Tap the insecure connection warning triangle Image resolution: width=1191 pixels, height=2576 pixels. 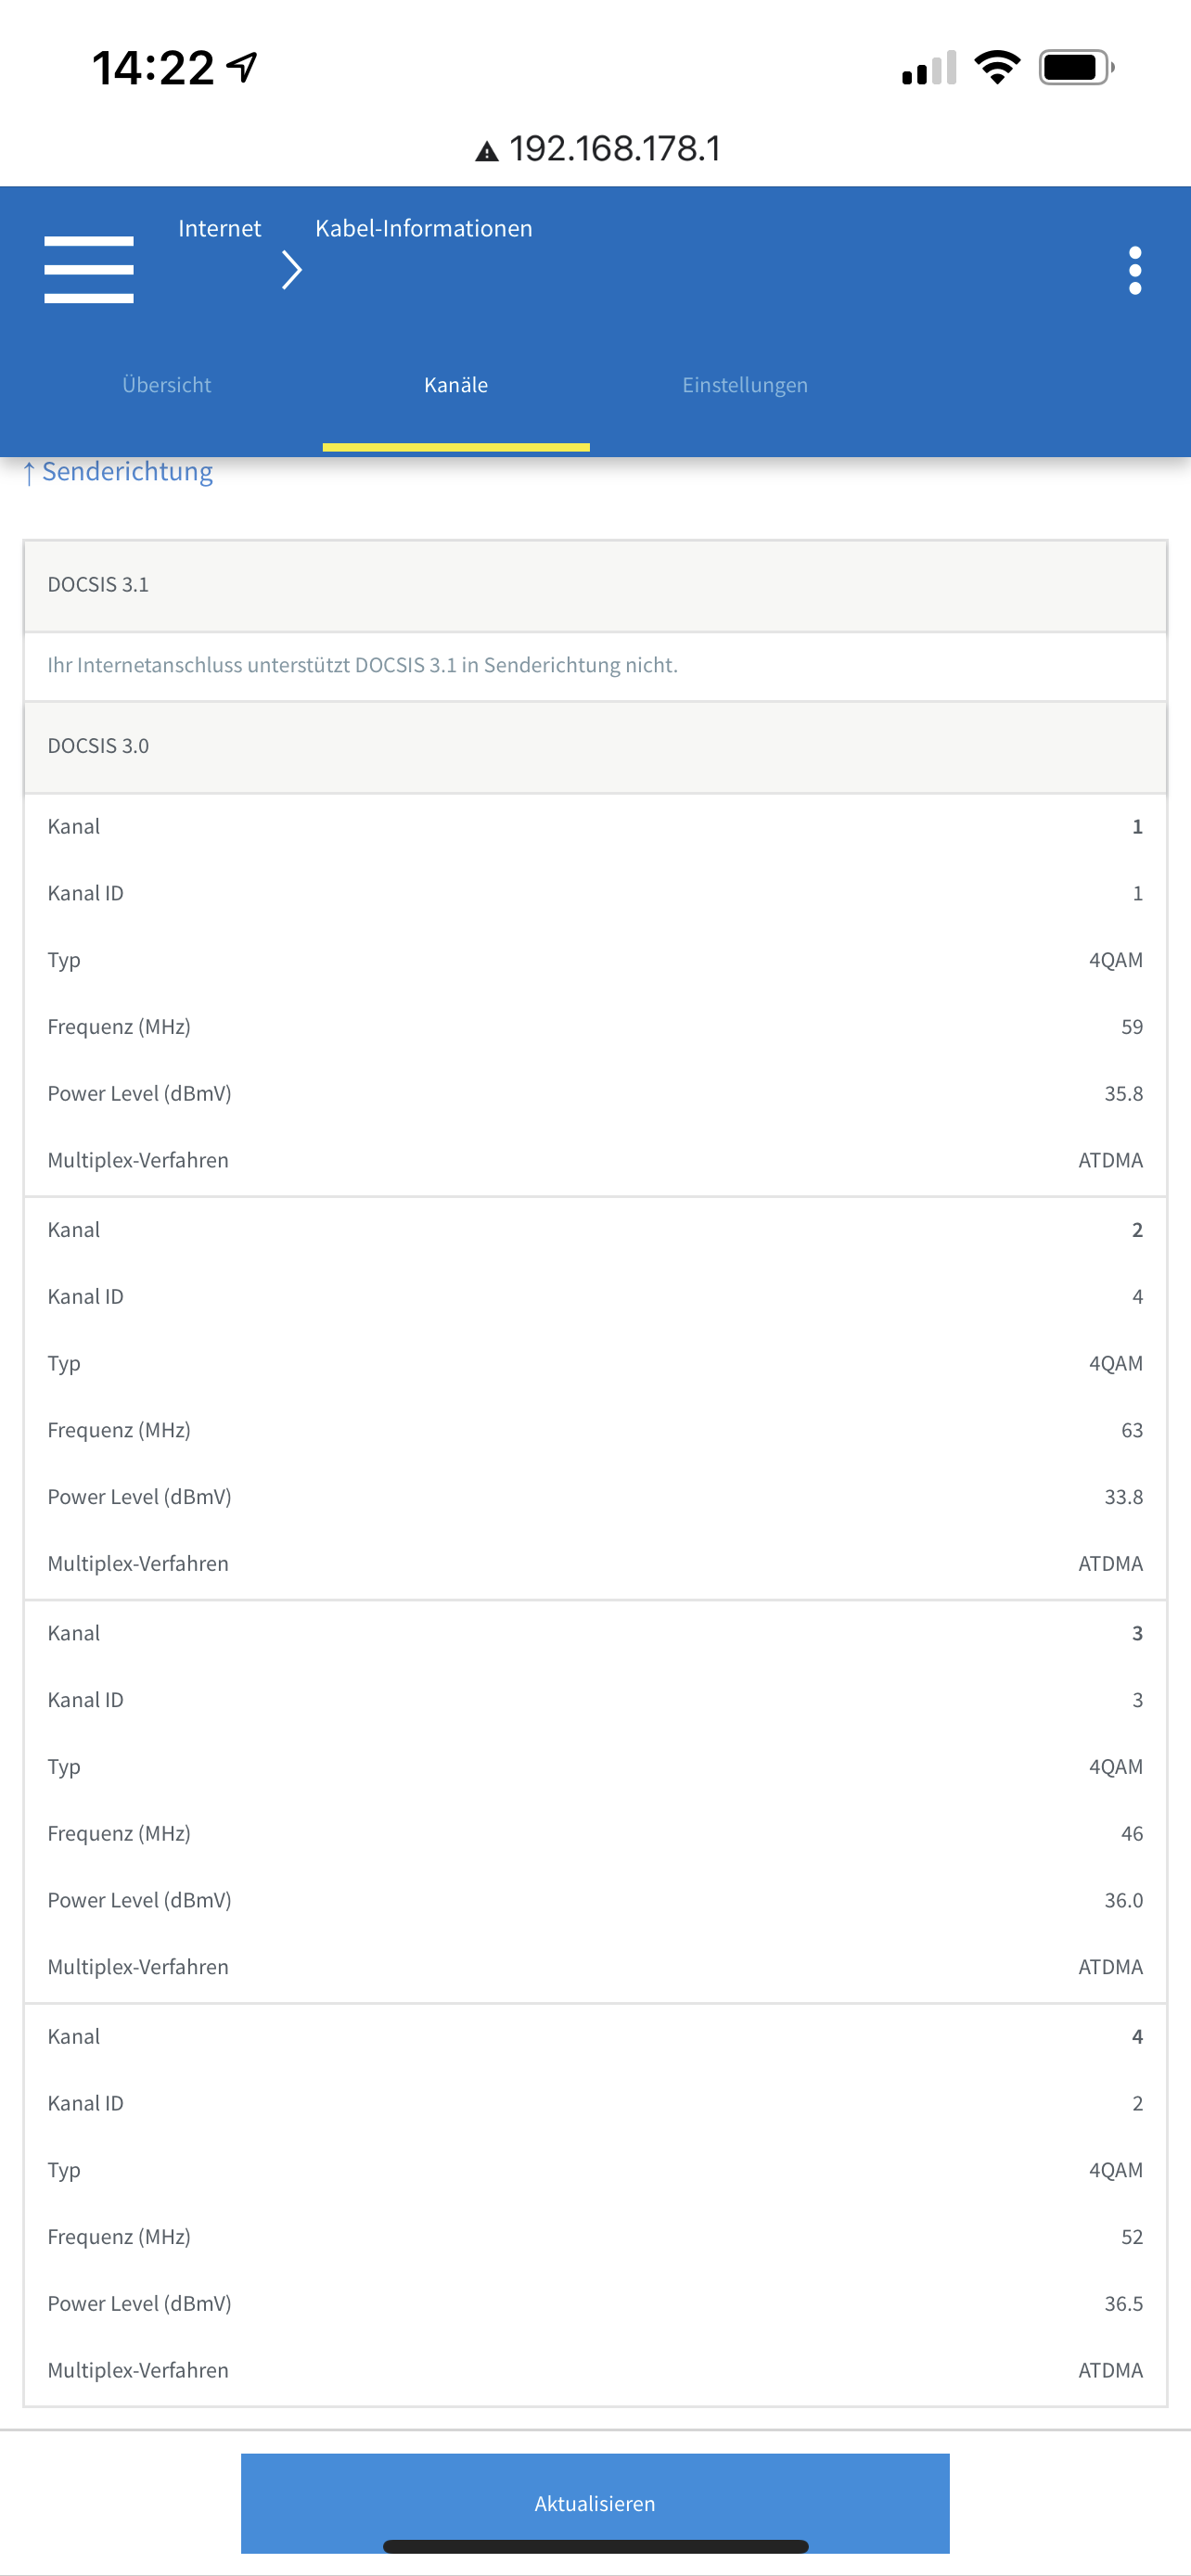pyautogui.click(x=487, y=151)
